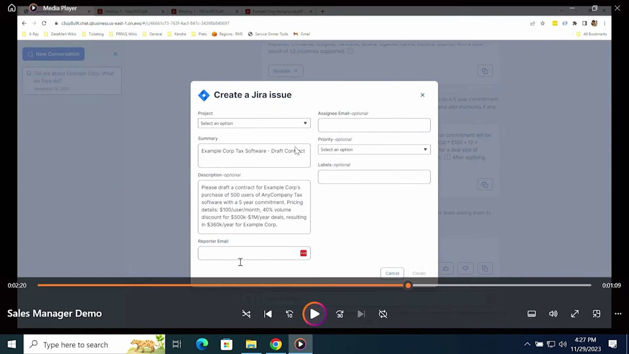Click the Summary text field
629x354 pixels.
click(x=254, y=156)
